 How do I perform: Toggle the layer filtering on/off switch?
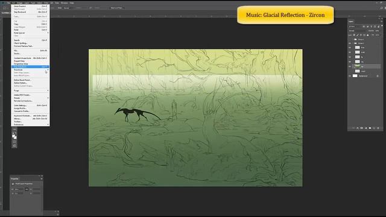click(x=382, y=26)
